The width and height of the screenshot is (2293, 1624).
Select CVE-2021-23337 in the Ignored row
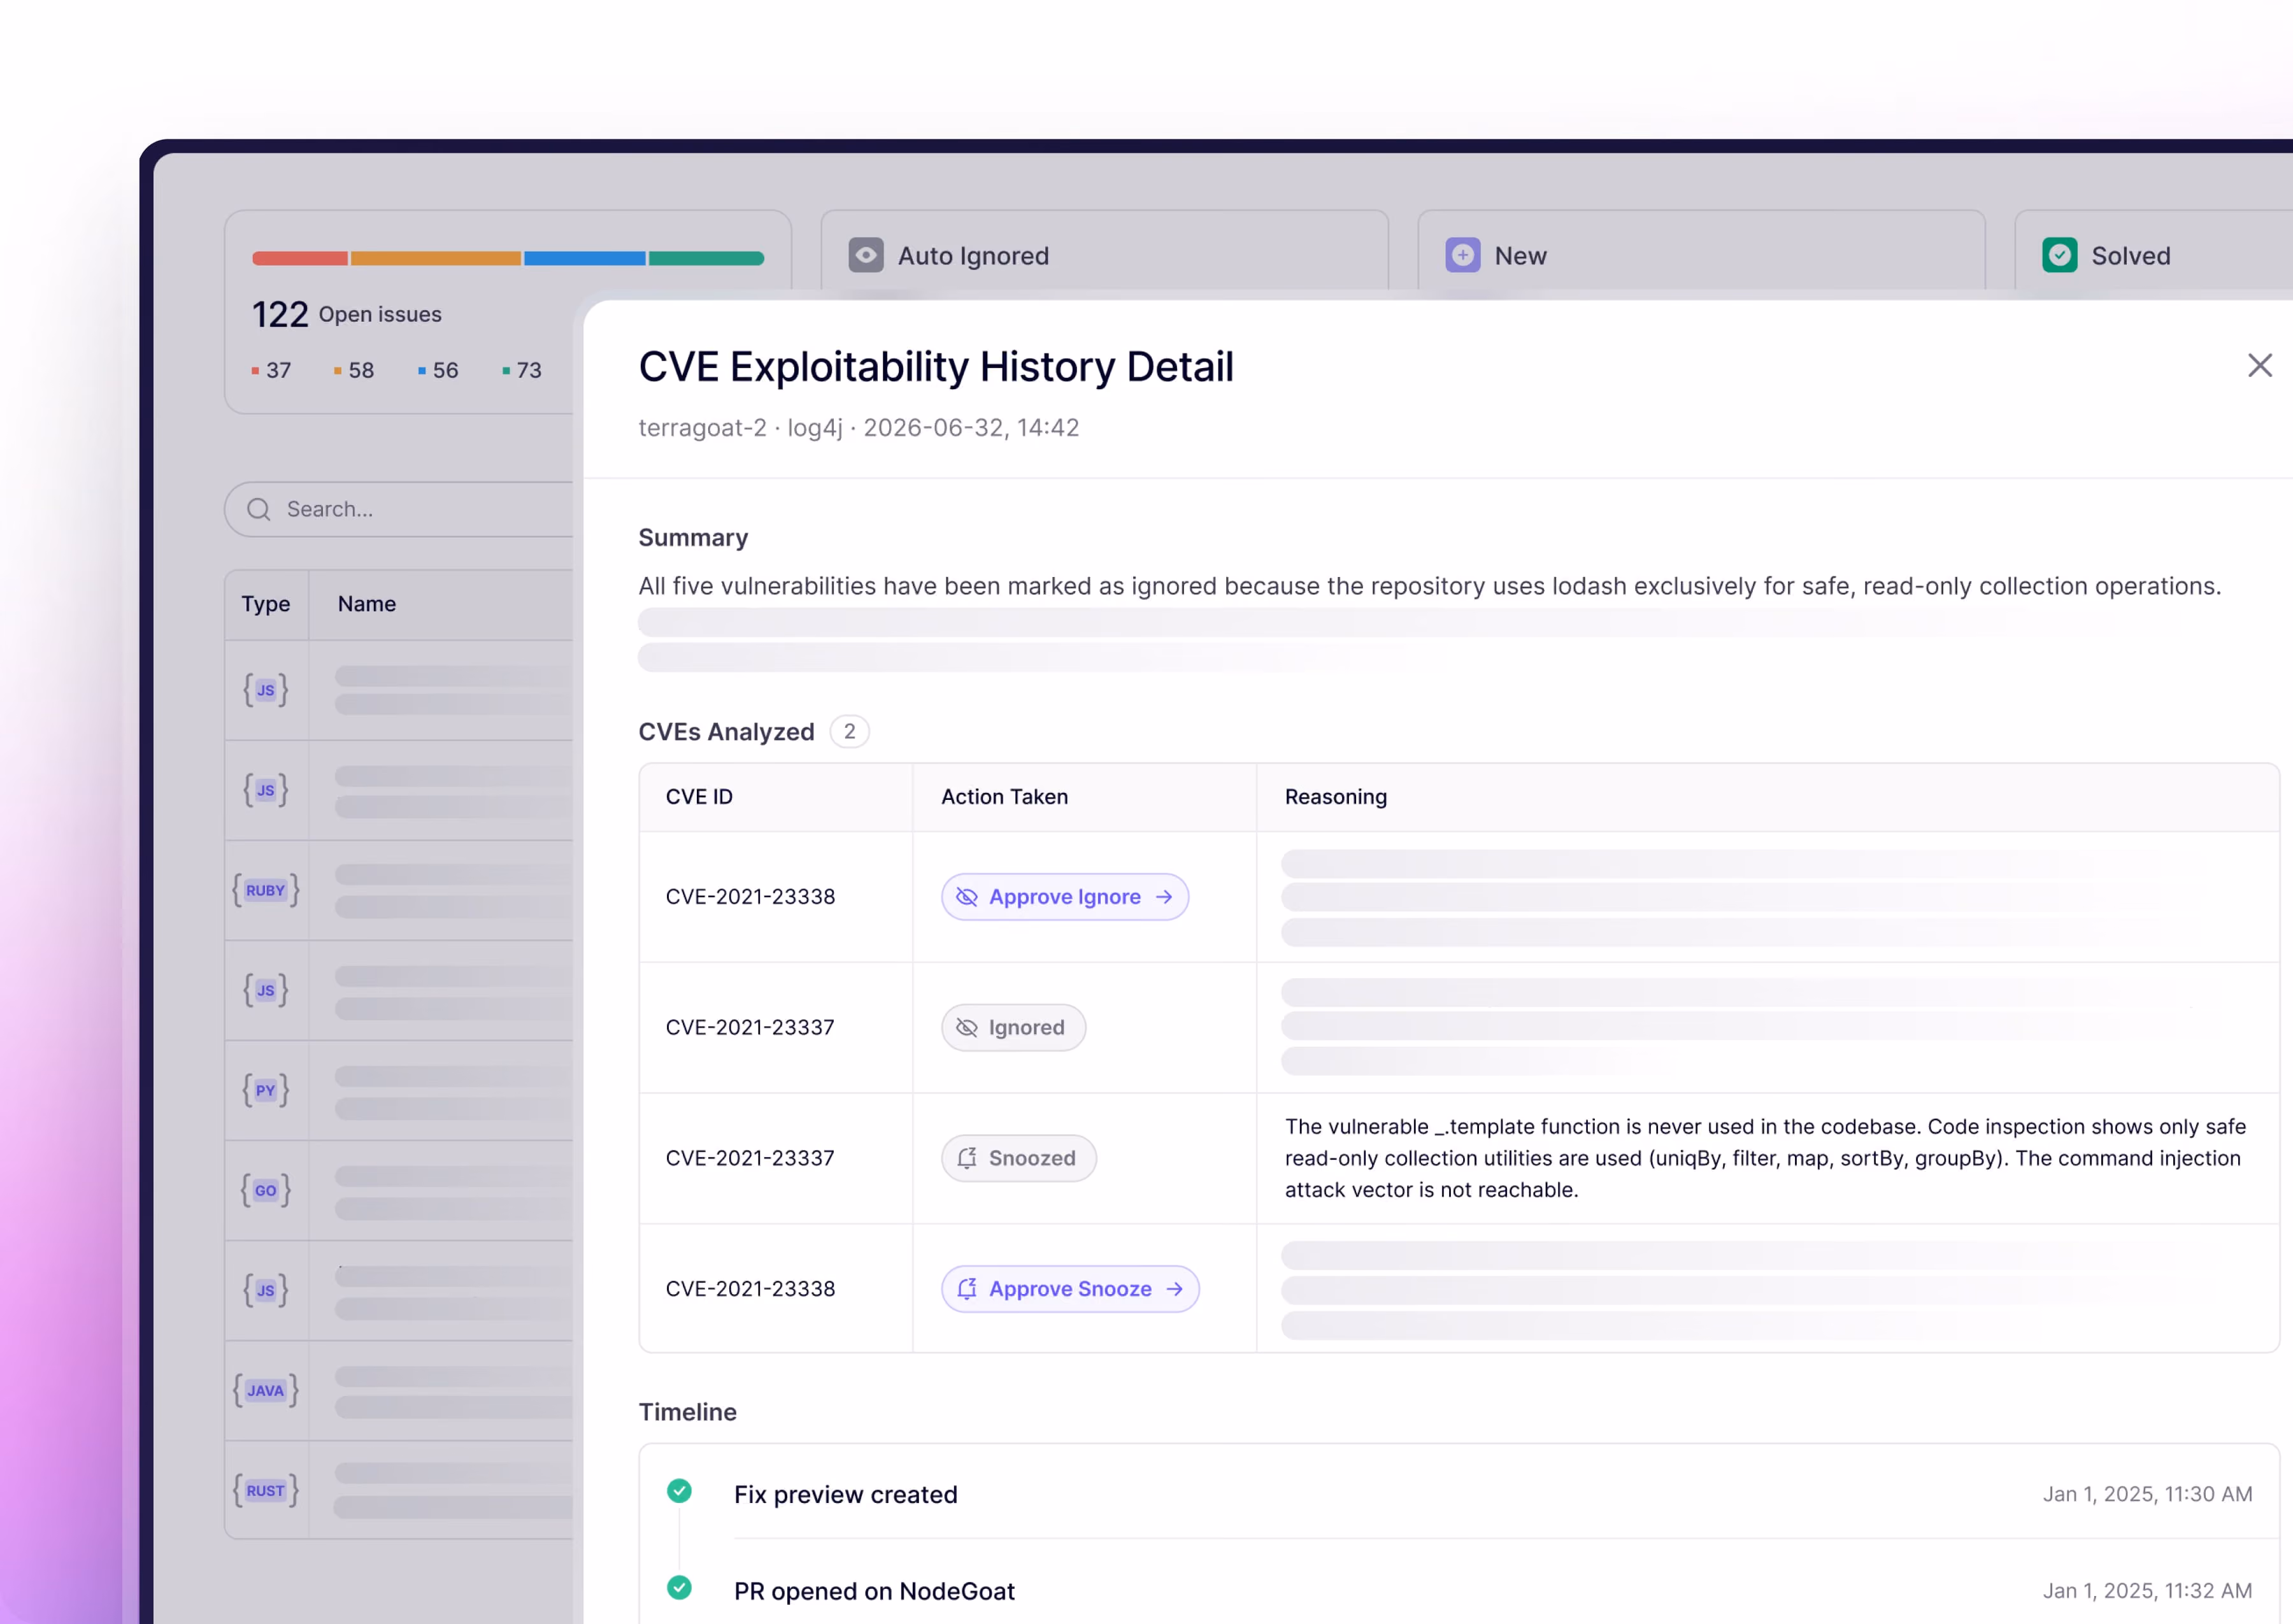[750, 1028]
